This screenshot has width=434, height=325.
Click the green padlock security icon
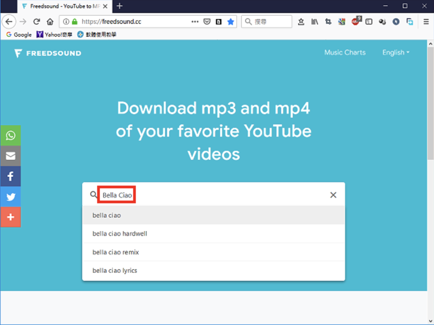(75, 22)
